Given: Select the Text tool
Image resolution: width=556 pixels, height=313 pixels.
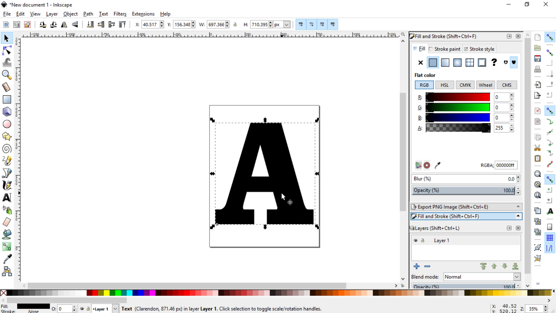Looking at the screenshot, I should point(6,198).
